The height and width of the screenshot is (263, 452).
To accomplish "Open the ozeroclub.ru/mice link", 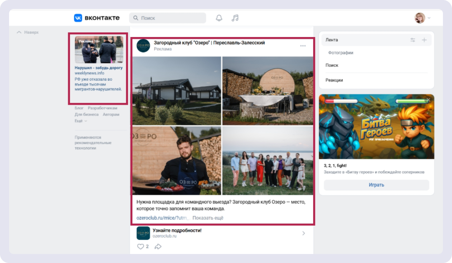I will pos(163,218).
